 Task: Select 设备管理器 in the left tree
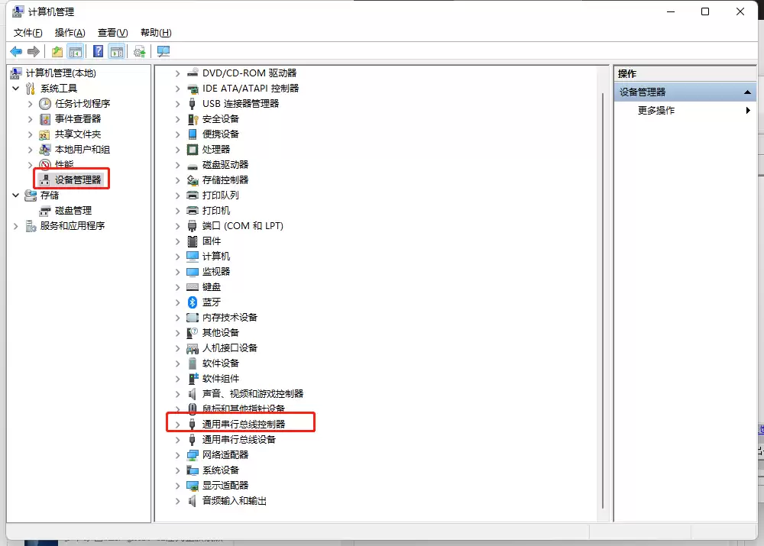77,180
